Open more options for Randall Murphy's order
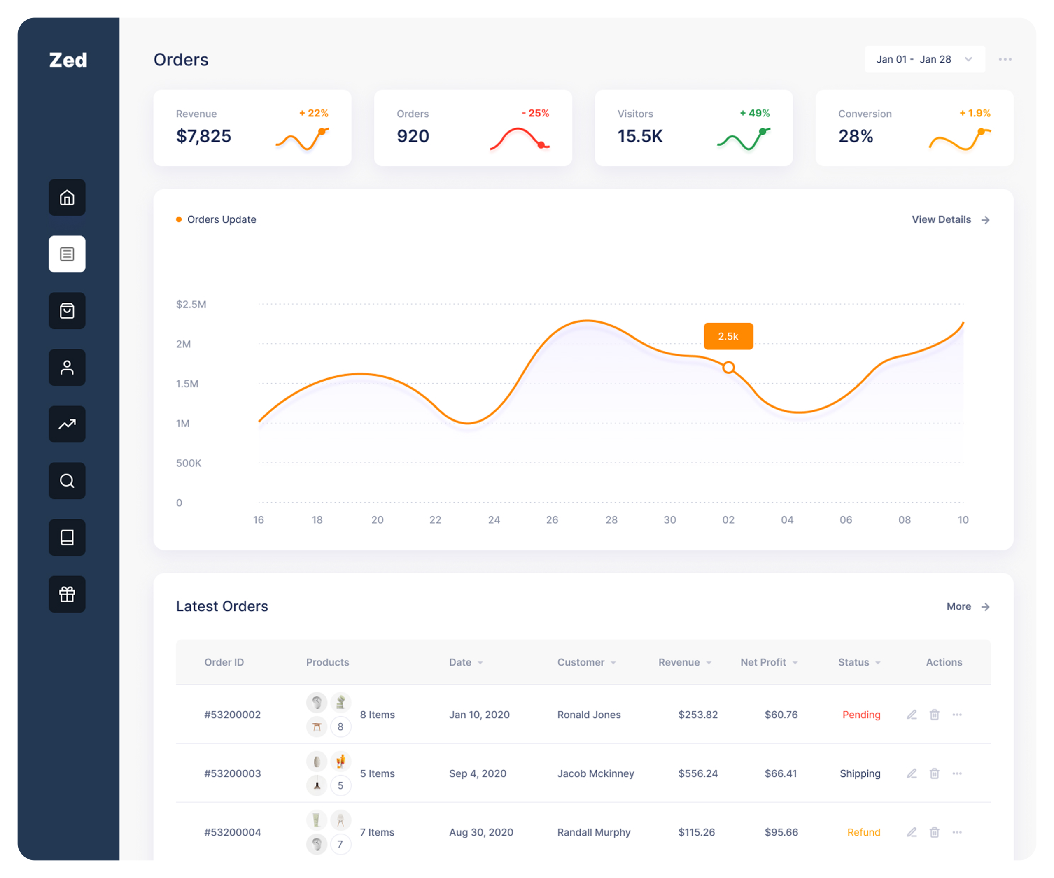 tap(957, 832)
